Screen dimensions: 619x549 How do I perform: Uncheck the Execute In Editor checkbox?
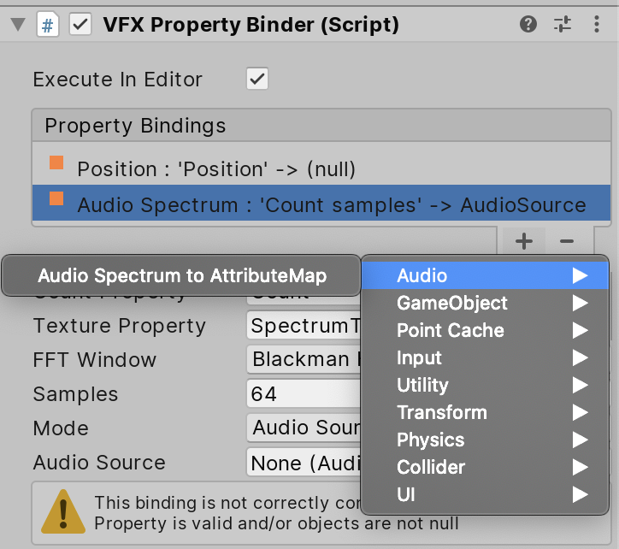tap(256, 80)
